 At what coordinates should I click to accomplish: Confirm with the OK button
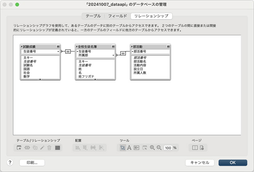point(233,163)
